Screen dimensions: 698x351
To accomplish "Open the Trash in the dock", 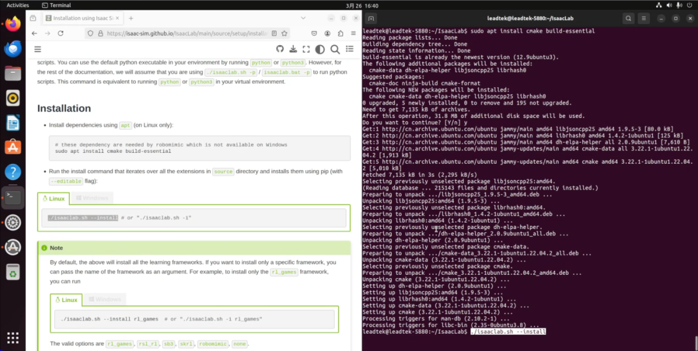I will tap(13, 272).
